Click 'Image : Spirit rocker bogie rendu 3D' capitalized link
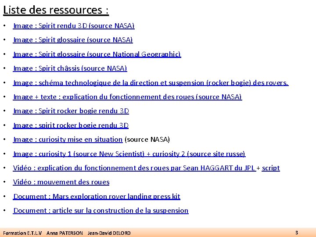Image resolution: width=316 pixels, height=237 pixels. (71, 111)
